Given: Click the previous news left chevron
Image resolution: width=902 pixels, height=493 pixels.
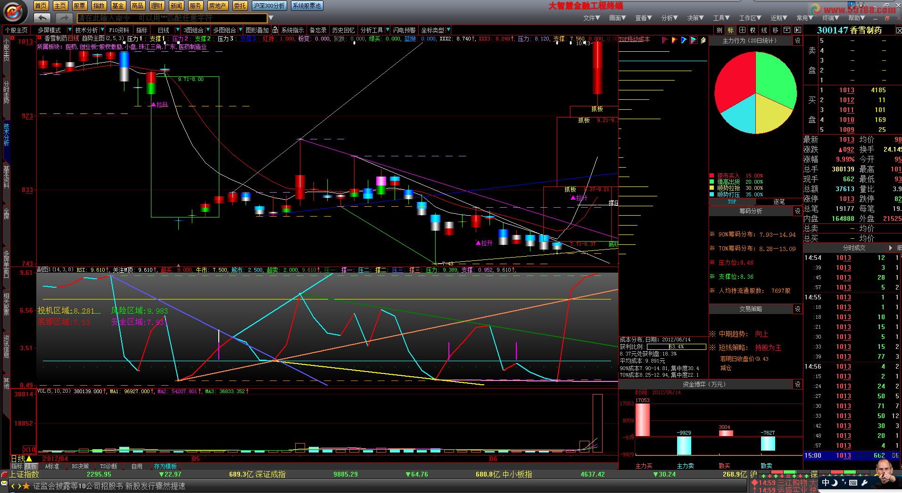Looking at the screenshot, I should point(13,486).
